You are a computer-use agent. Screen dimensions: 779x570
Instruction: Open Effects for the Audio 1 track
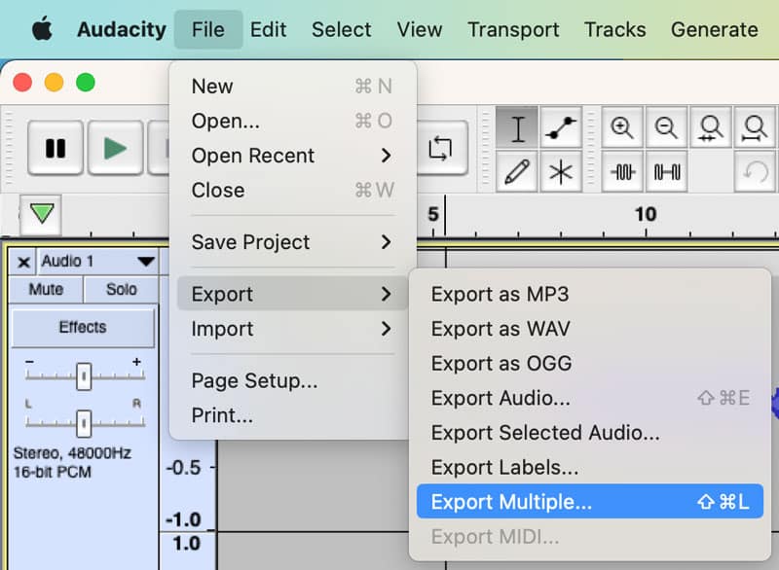pos(83,328)
